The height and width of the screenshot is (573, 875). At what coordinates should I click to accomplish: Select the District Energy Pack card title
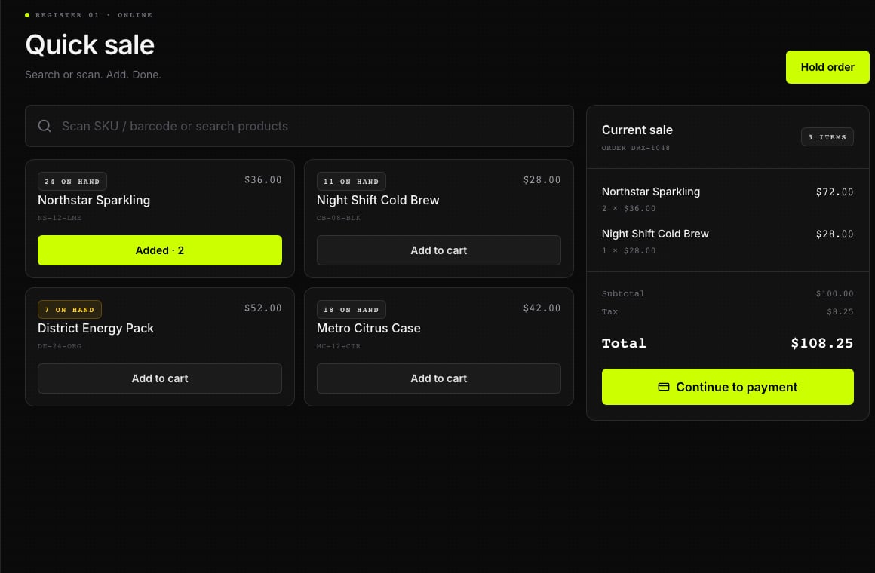click(x=96, y=329)
